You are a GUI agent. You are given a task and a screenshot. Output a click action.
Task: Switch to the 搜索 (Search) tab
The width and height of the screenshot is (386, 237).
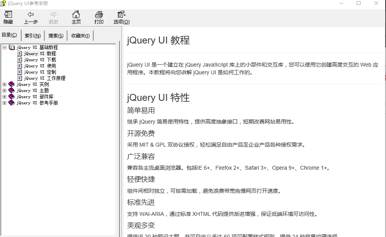click(x=55, y=35)
